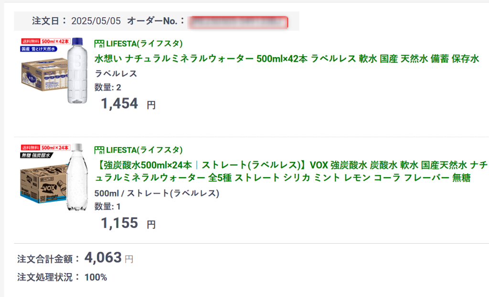The image size is (489, 297).
Task: Click the 1,155 円 price
Action: tap(128, 223)
